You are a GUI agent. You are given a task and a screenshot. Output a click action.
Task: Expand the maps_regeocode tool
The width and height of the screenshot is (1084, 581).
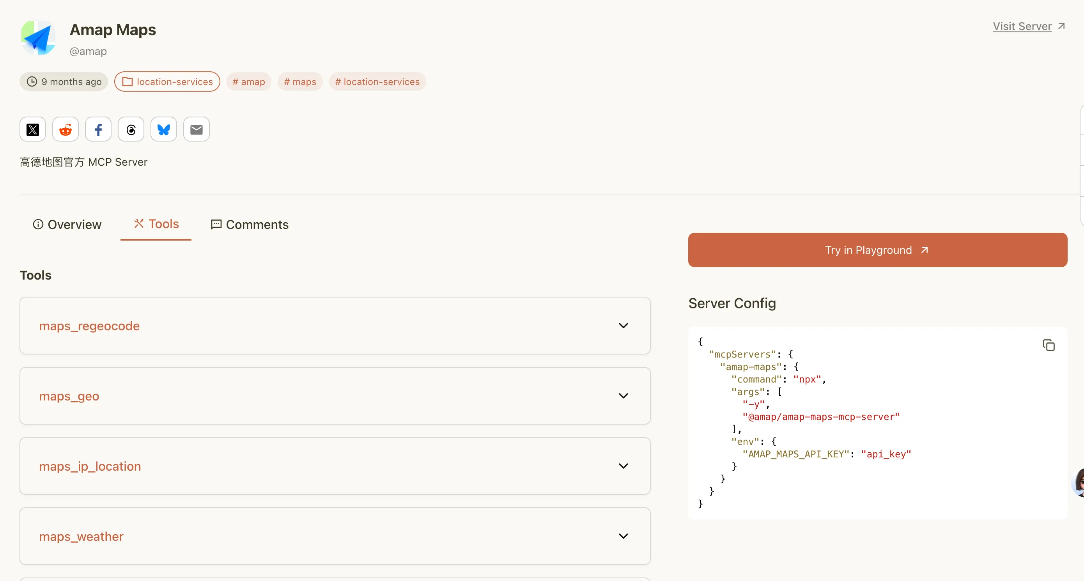click(x=623, y=326)
